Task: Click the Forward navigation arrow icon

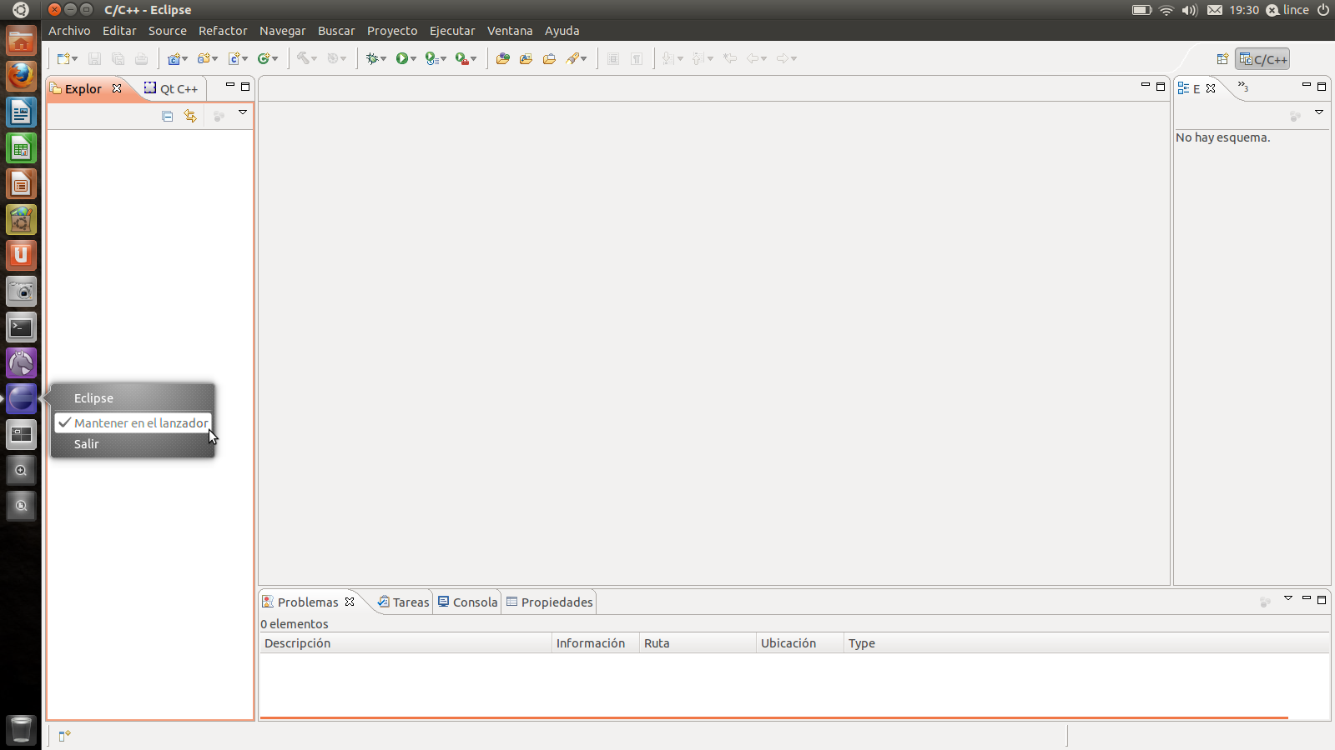Action: [783, 58]
